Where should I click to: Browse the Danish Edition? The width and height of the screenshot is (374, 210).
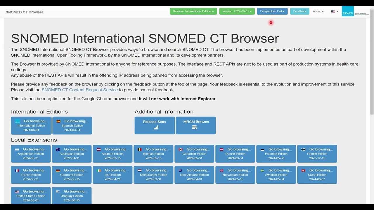pyautogui.click(x=235, y=154)
